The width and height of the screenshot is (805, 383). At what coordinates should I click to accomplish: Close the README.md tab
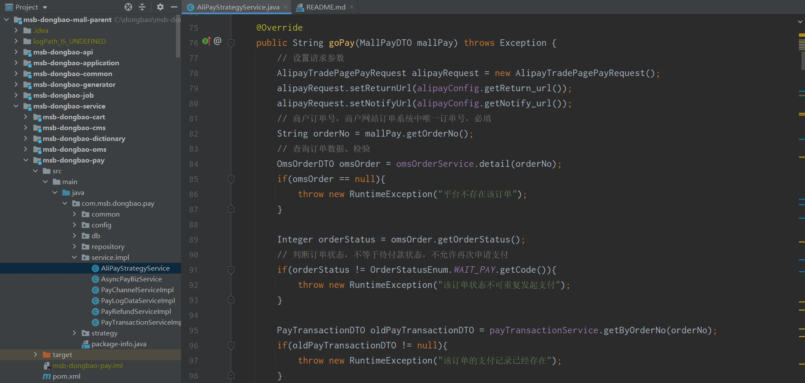coord(352,7)
